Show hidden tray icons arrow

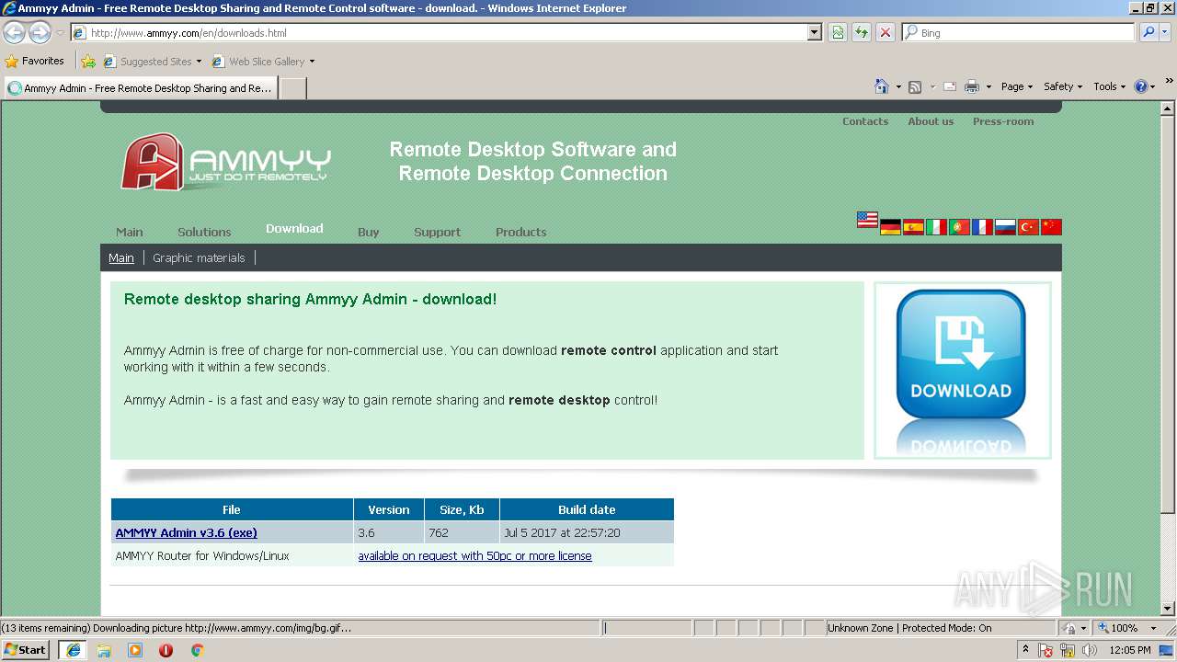pyautogui.click(x=1025, y=649)
